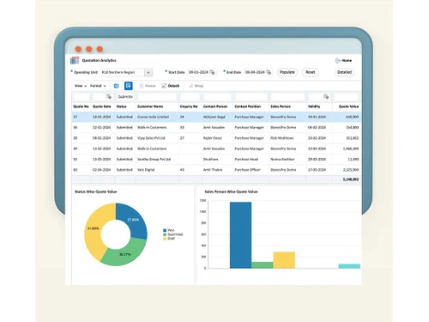Screen dimensions: 429x322
Task: Click the Reset button
Action: [311, 72]
